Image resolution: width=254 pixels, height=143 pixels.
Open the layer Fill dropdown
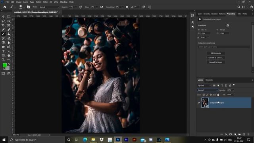233,95
